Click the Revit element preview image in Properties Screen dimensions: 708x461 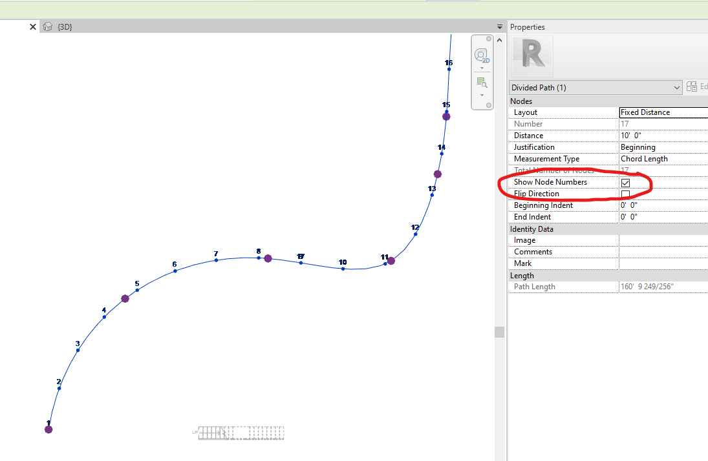coord(531,56)
